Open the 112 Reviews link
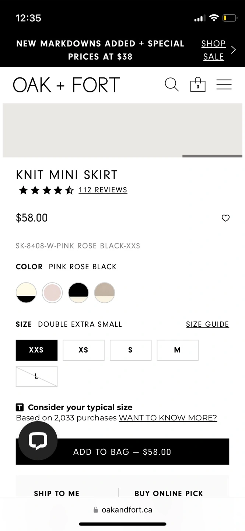The width and height of the screenshot is (245, 531). pos(103,190)
